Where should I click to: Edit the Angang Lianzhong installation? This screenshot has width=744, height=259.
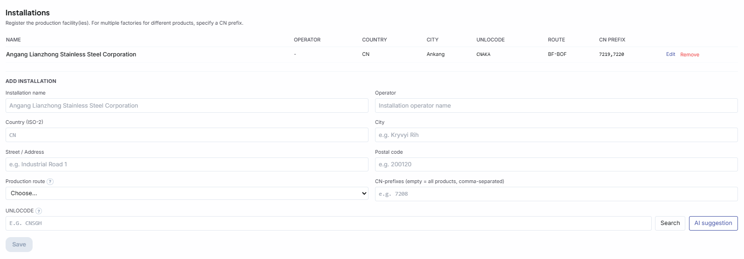coord(670,55)
